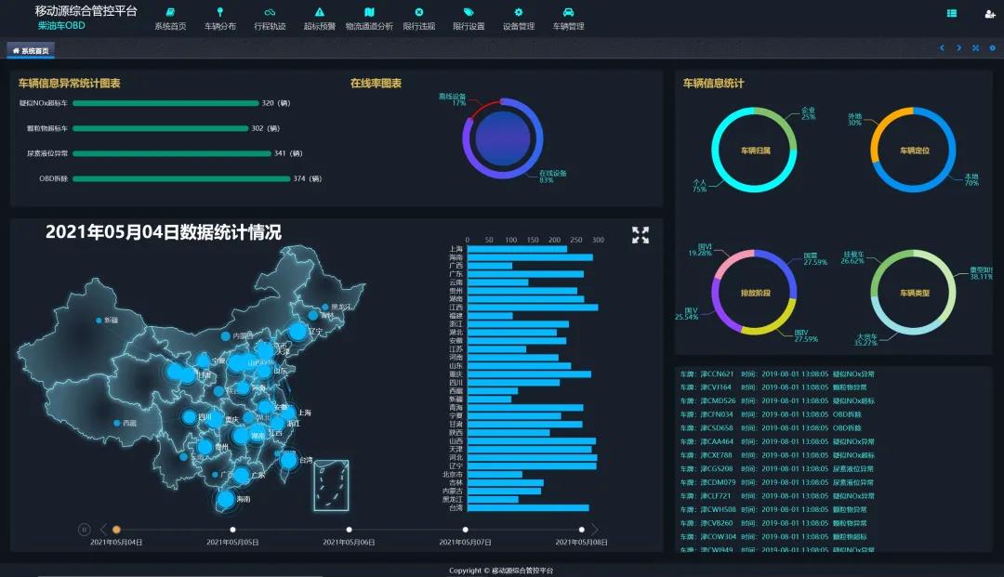Pause the timeline autoplay
Image resolution: width=1004 pixels, height=577 pixels.
pyautogui.click(x=84, y=530)
